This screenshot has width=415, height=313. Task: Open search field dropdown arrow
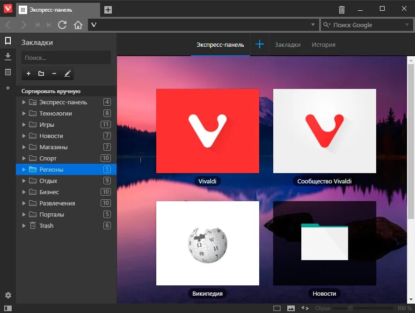coord(407,25)
